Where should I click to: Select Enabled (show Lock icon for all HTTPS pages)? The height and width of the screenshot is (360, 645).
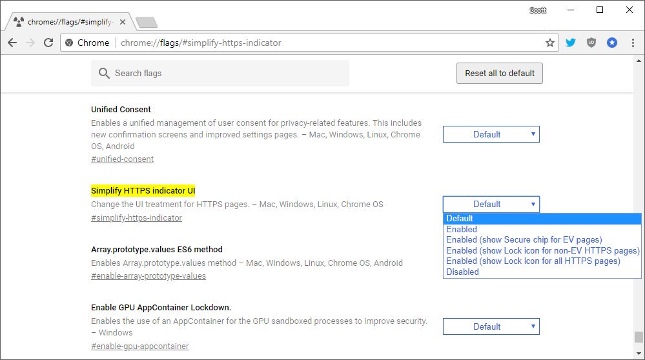click(x=533, y=261)
